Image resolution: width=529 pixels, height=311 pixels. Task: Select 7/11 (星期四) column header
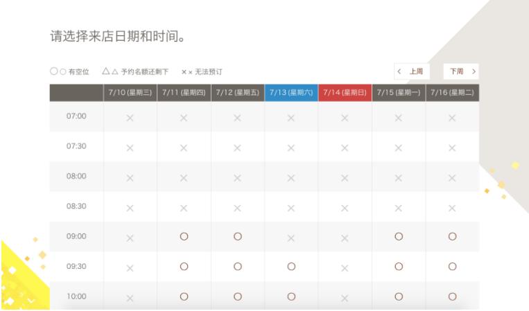point(184,93)
